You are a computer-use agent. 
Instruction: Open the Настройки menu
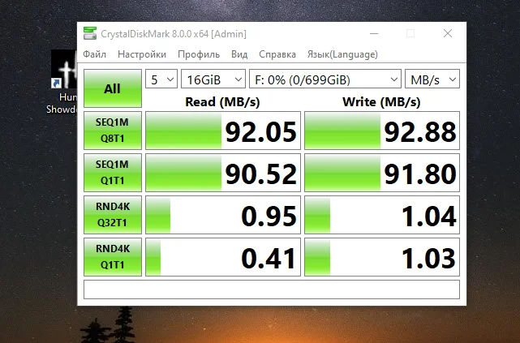pyautogui.click(x=142, y=54)
